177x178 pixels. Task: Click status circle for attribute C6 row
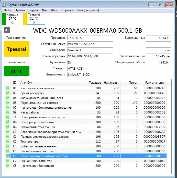coord(7,156)
